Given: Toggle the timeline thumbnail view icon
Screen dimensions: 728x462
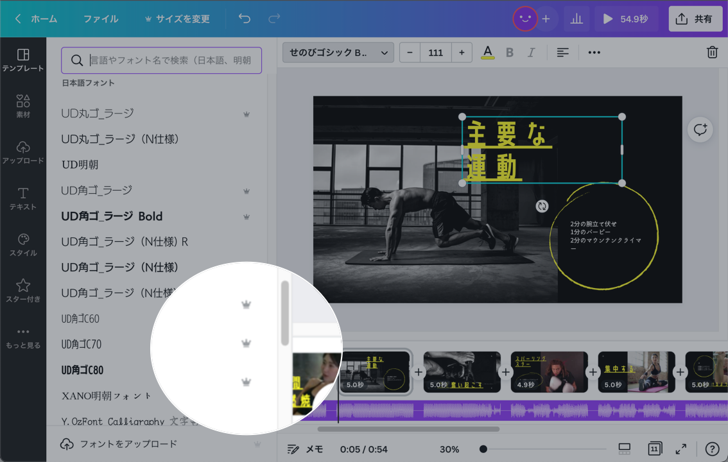Looking at the screenshot, I should [625, 449].
